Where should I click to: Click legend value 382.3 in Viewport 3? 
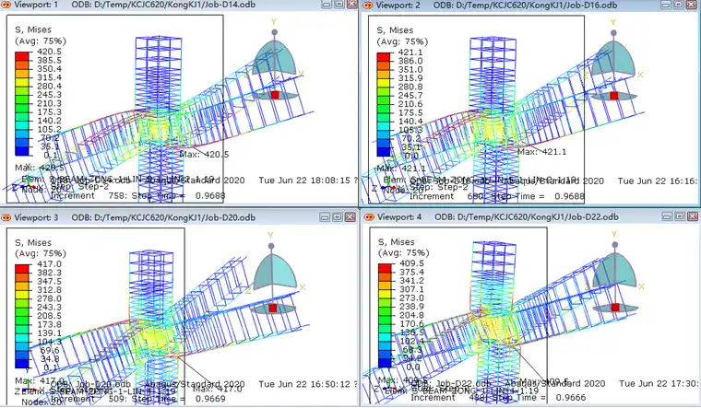tap(49, 273)
